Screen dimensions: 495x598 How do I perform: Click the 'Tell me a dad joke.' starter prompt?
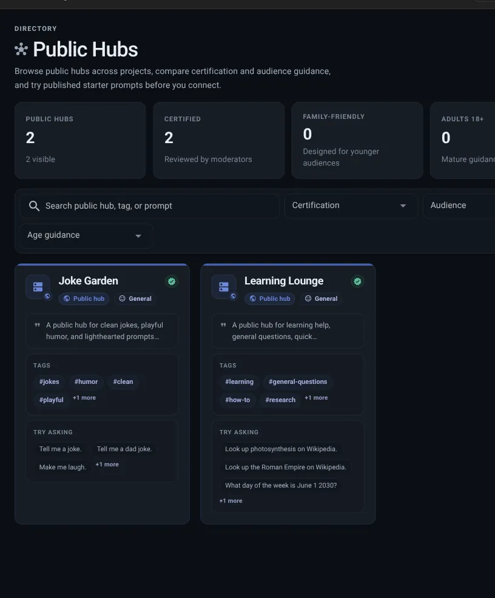coord(124,449)
